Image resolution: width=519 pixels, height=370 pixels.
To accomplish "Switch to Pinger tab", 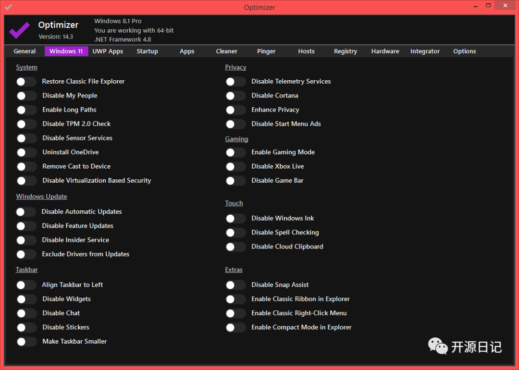I will click(266, 51).
